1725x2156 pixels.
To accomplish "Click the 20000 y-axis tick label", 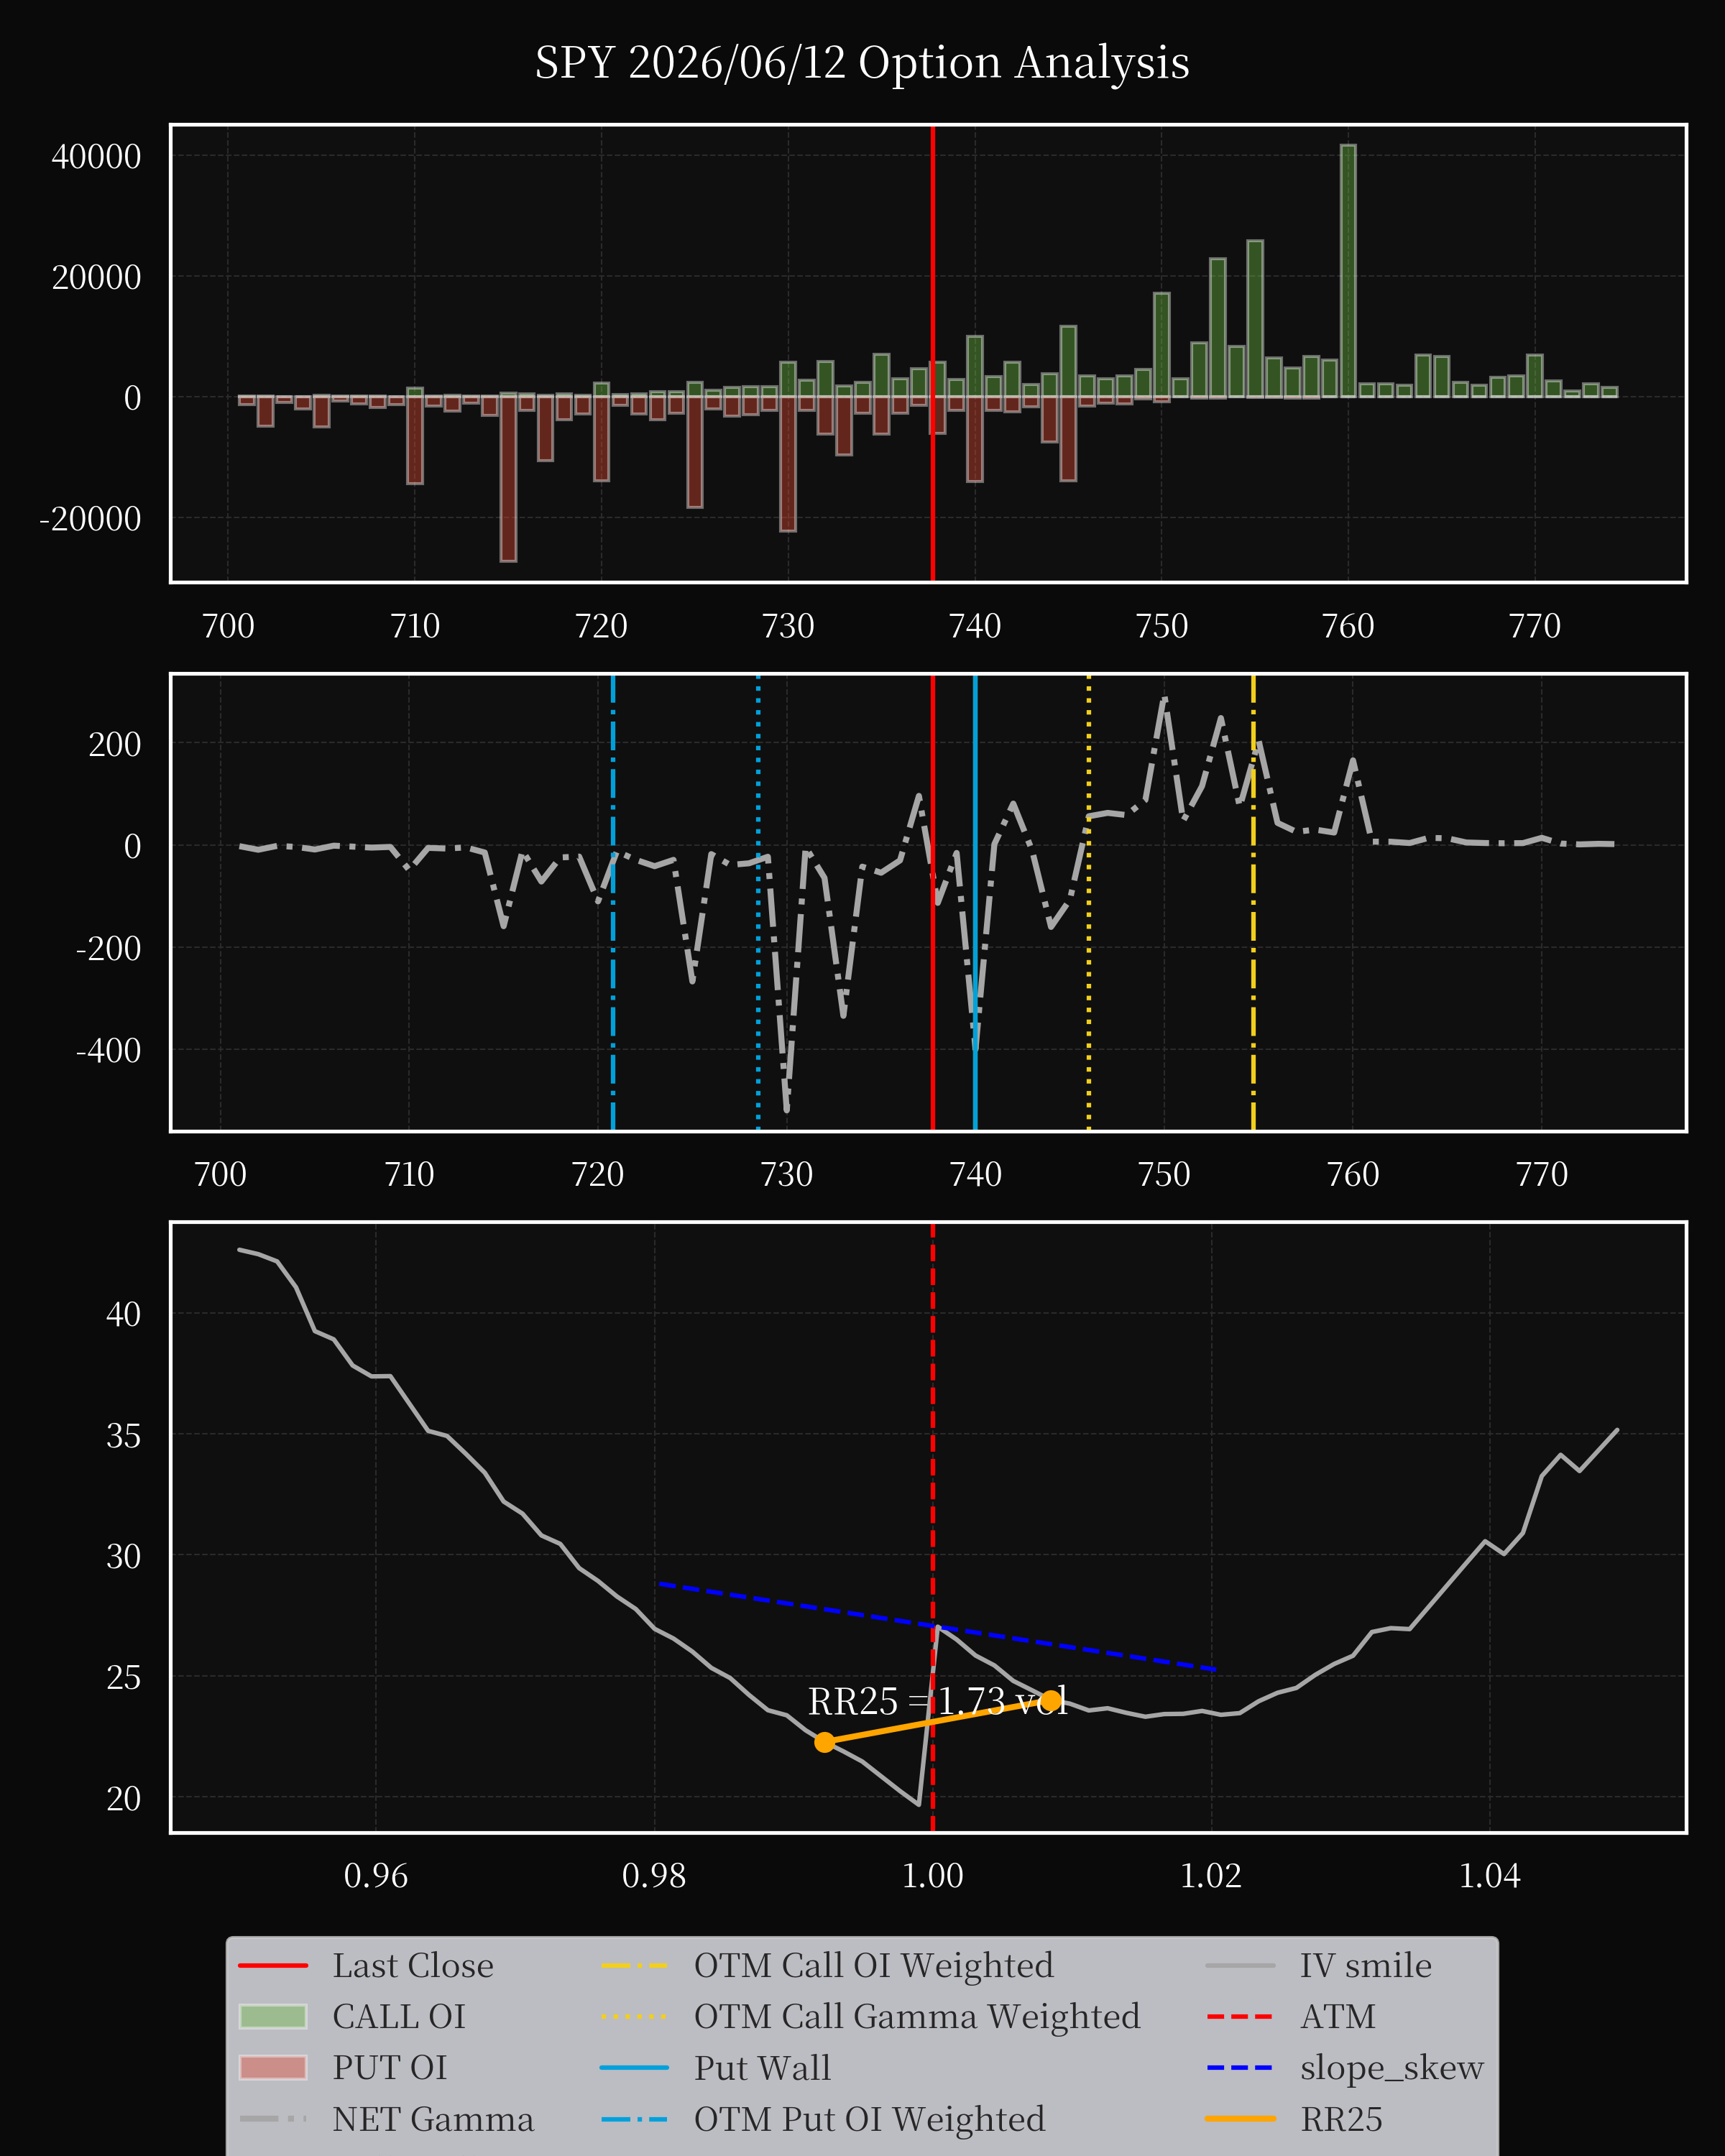I will tap(96, 277).
